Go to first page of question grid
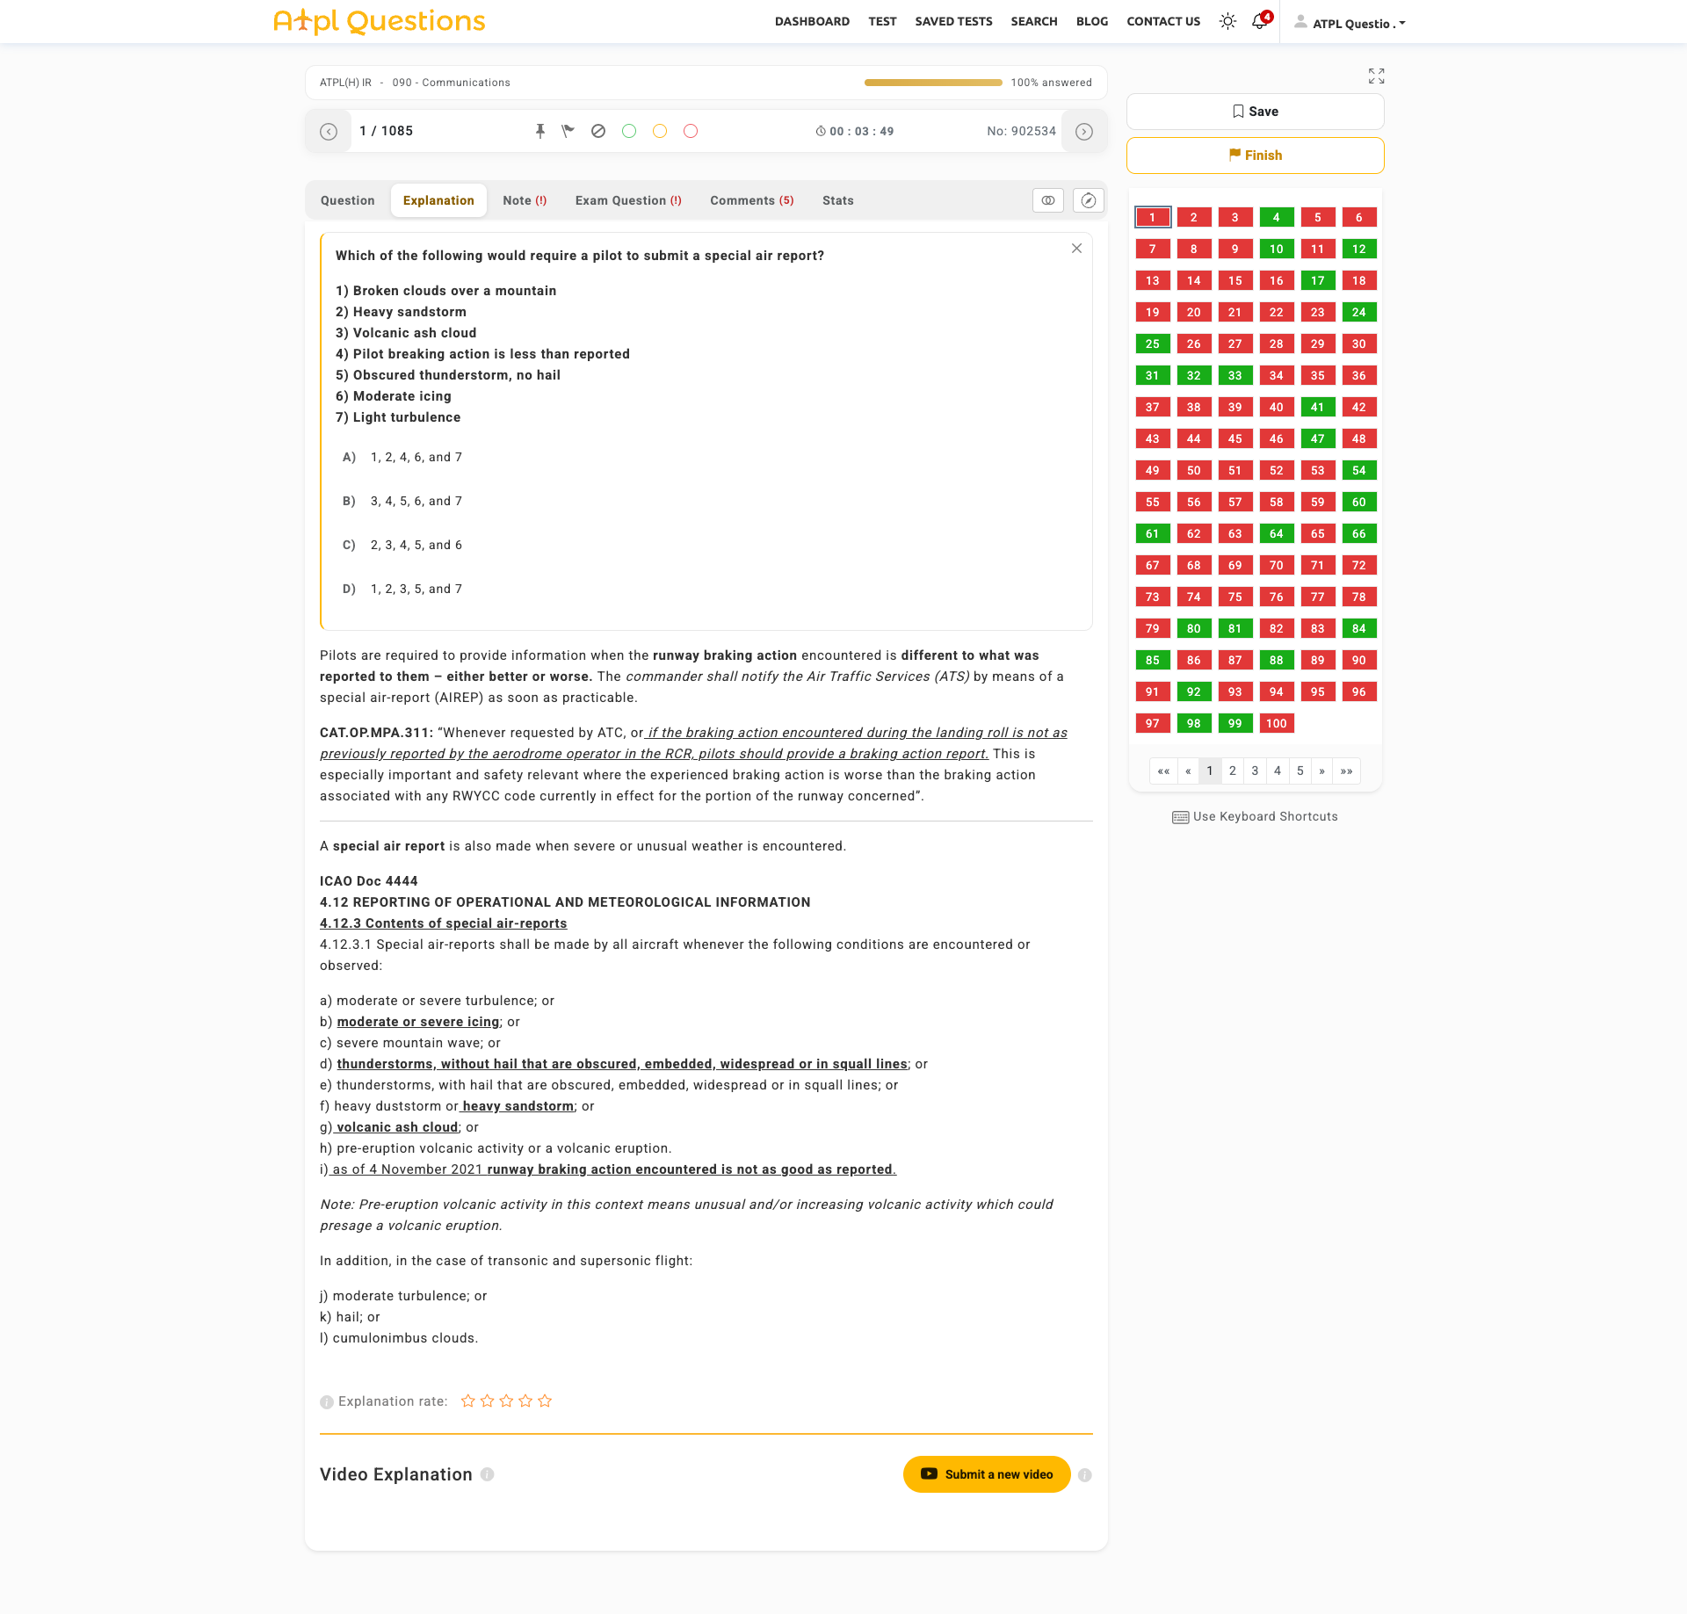This screenshot has width=1687, height=1614. click(1163, 771)
